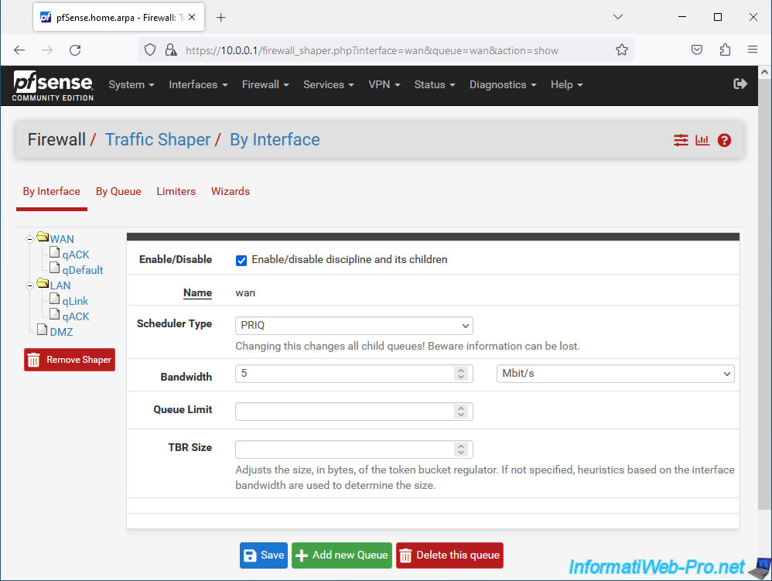Click the qDefault file icon

[x=55, y=268]
